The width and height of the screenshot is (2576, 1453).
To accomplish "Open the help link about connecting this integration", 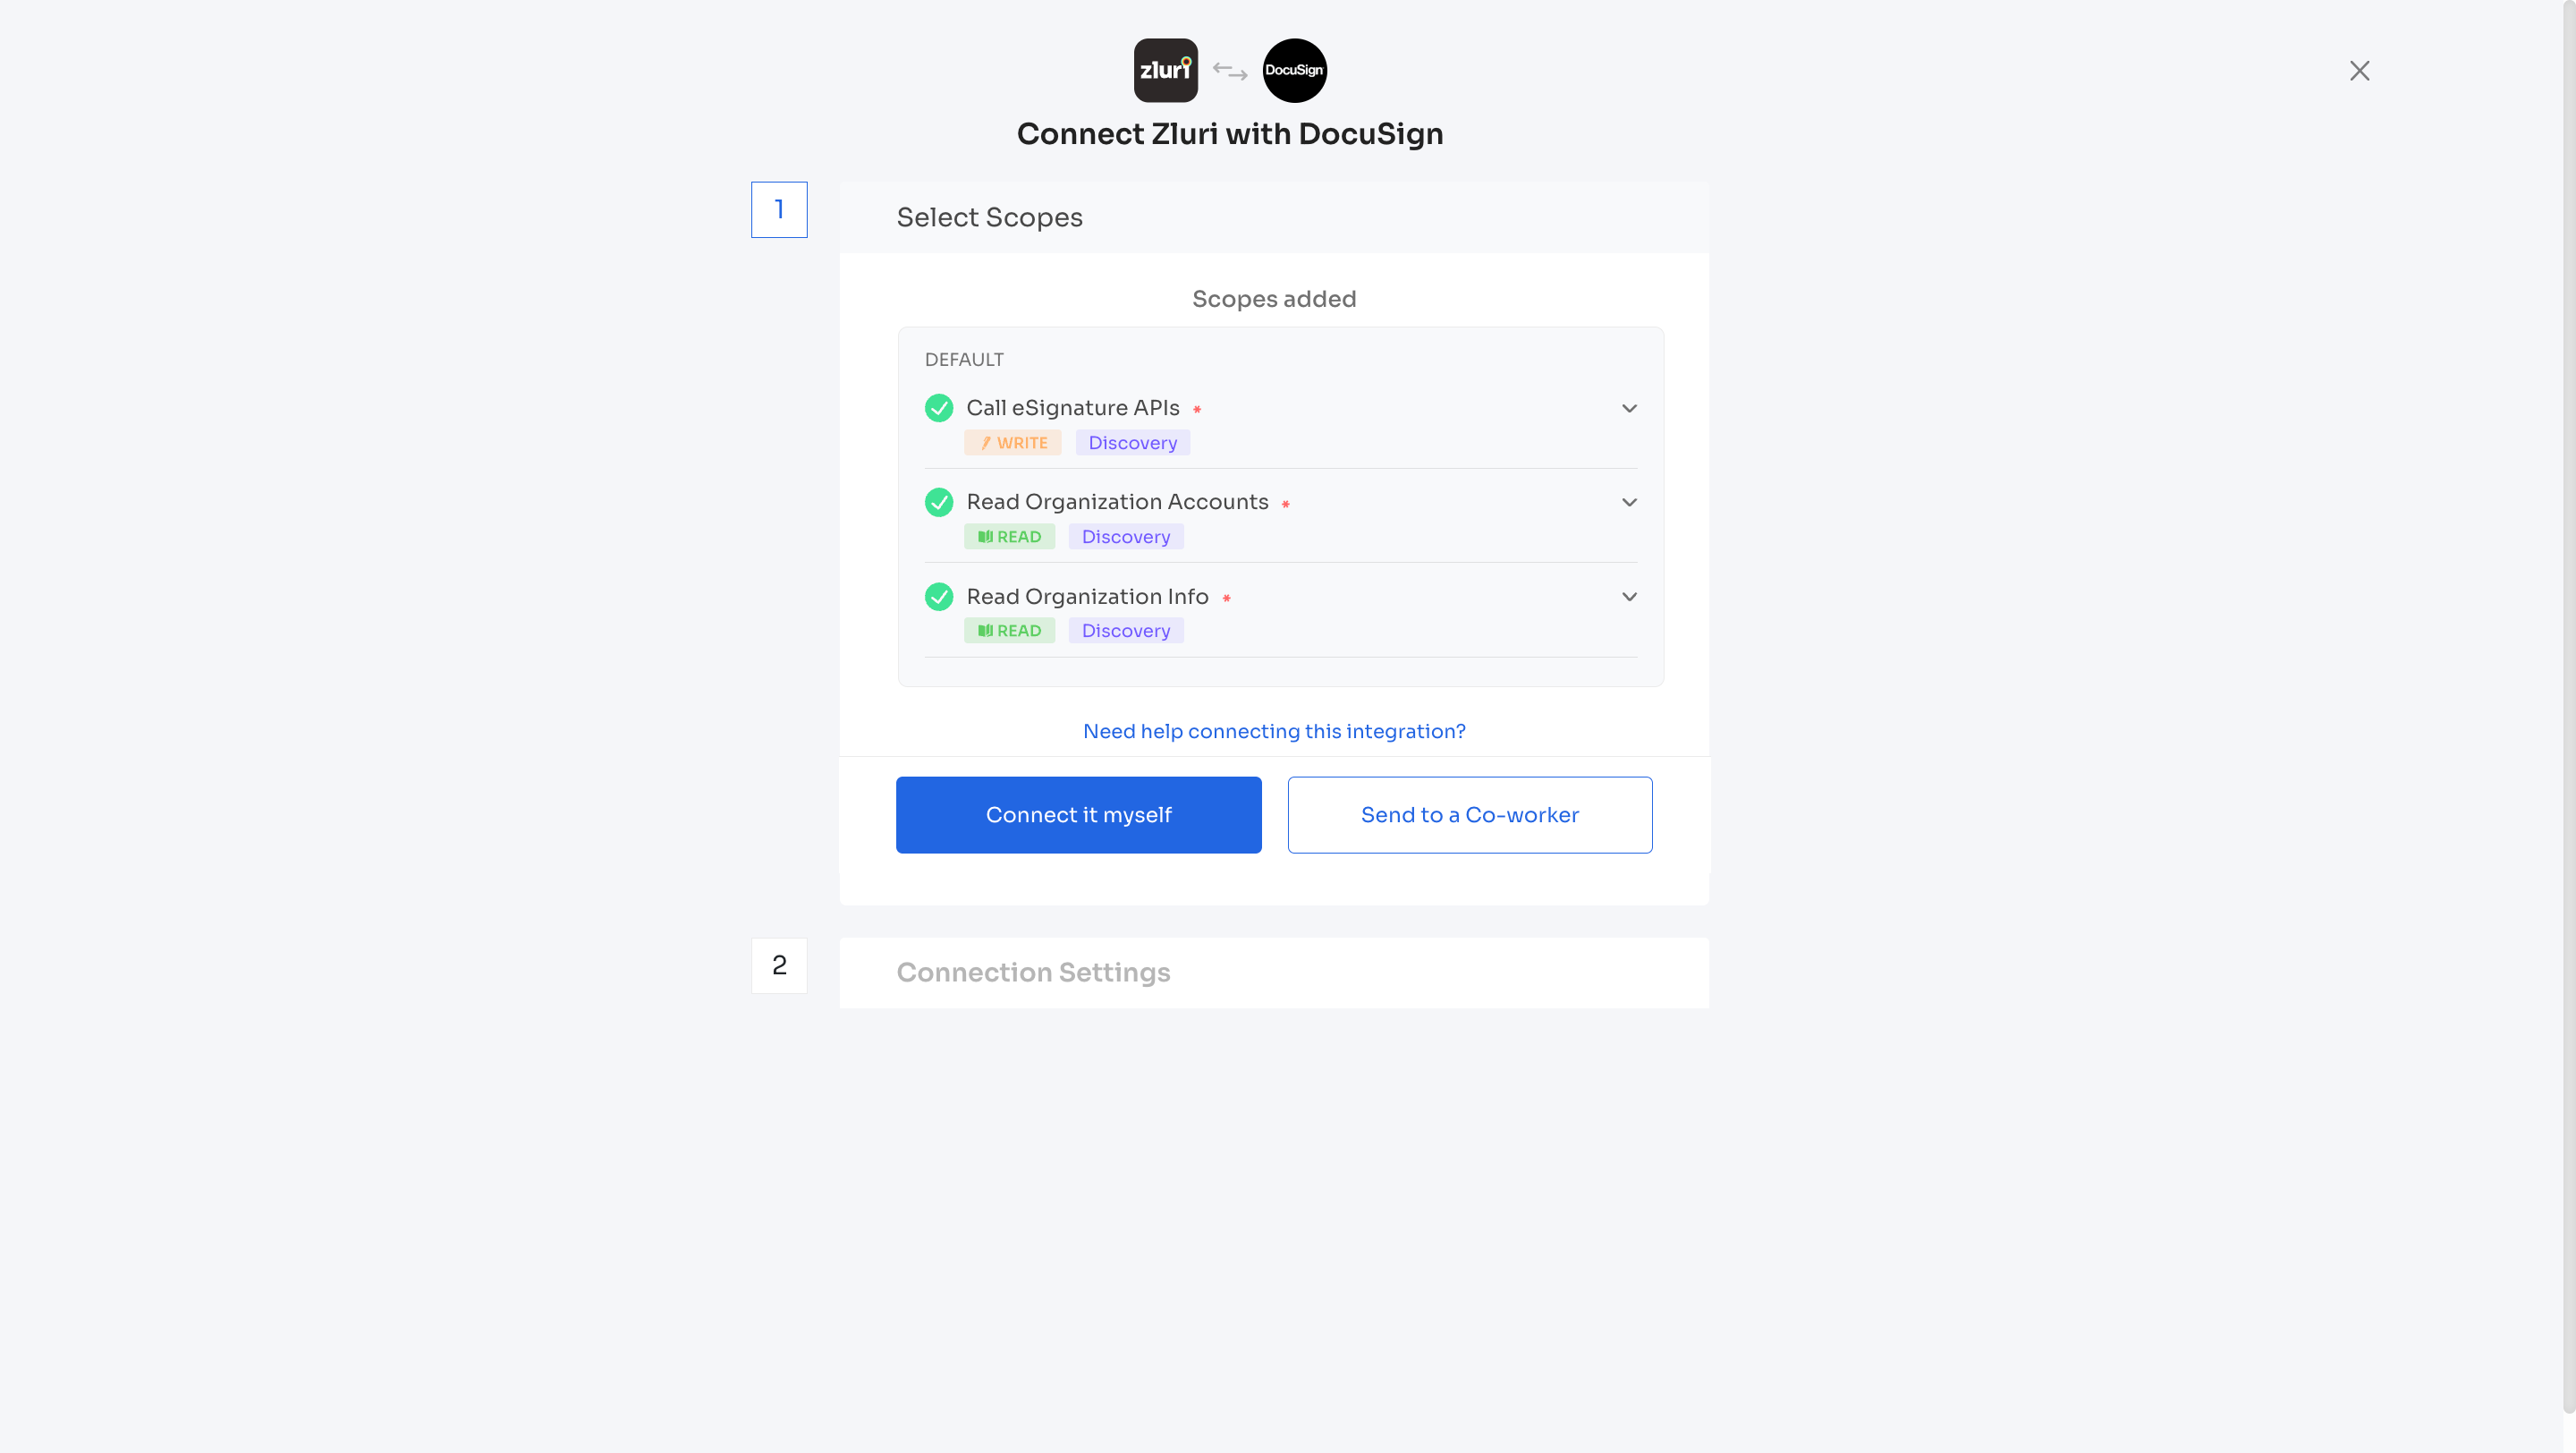I will (1274, 731).
